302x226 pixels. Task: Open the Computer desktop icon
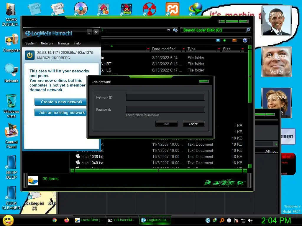11,43
